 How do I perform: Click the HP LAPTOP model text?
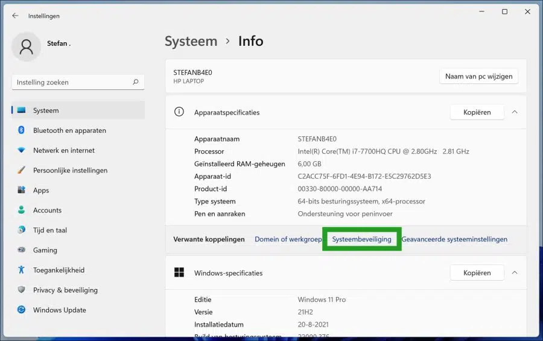[188, 81]
